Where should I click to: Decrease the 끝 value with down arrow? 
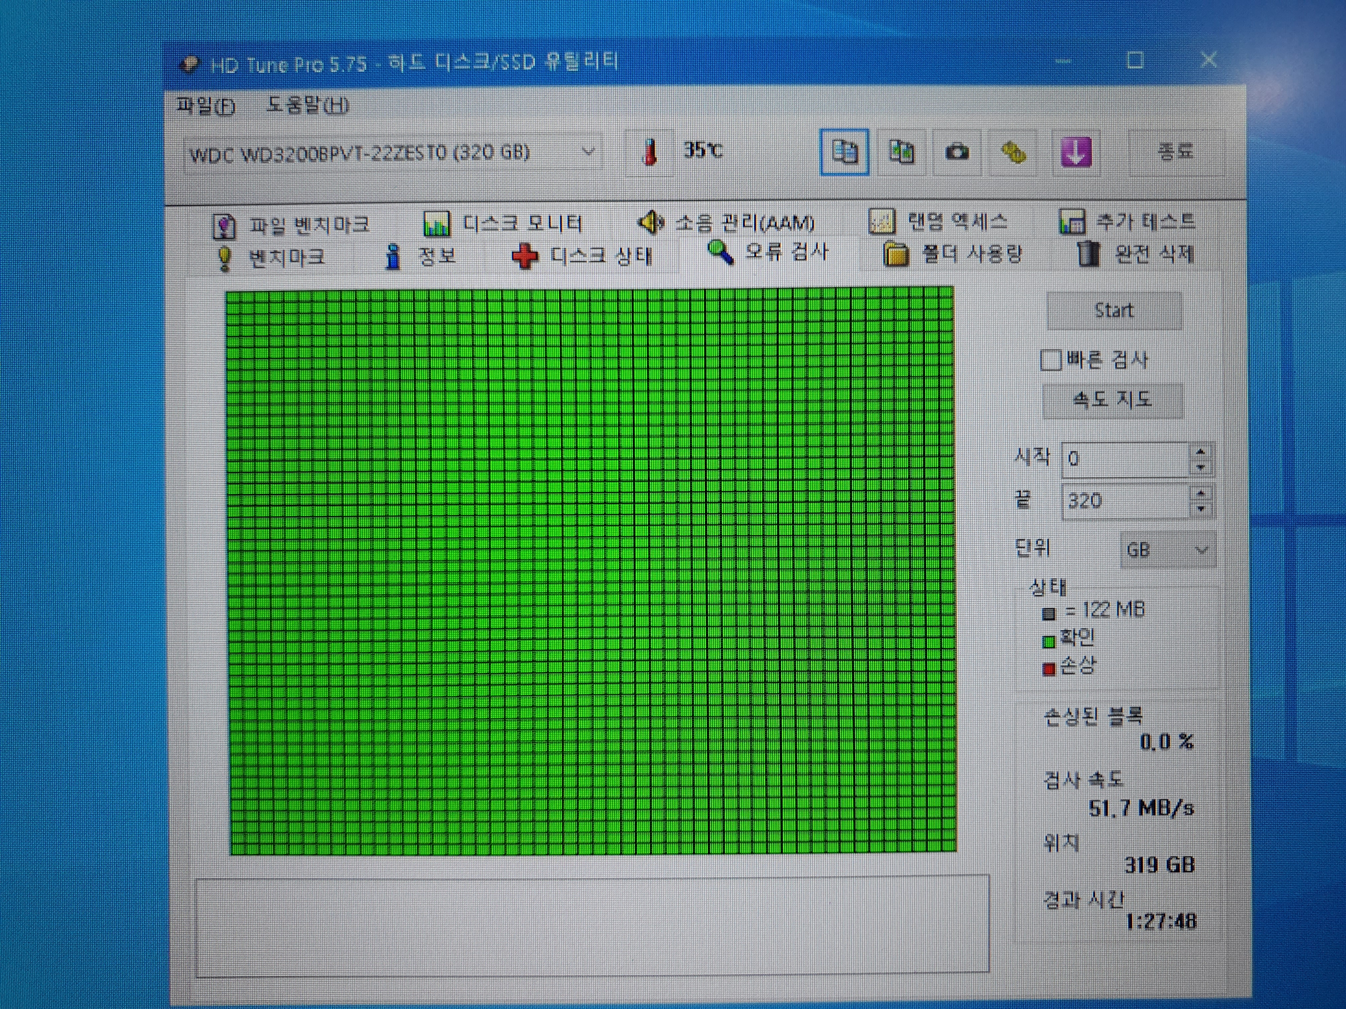[1200, 509]
